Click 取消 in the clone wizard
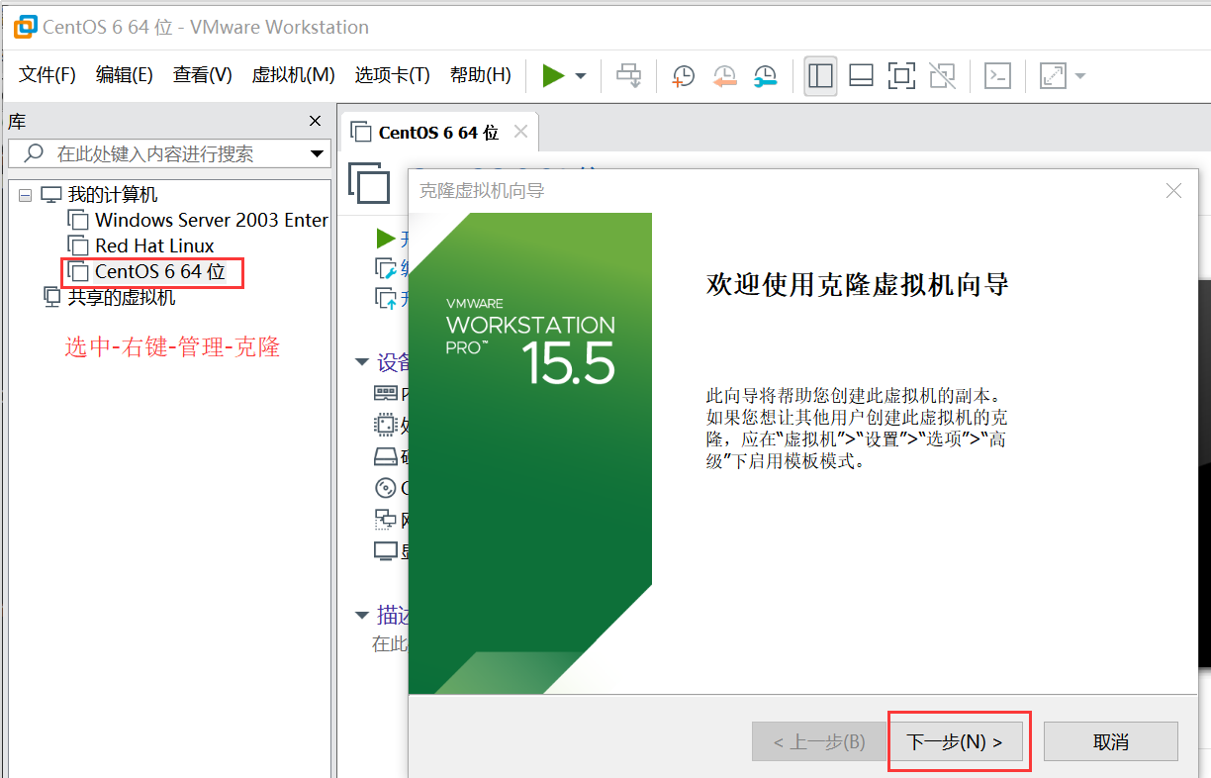This screenshot has height=778, width=1211. click(1111, 741)
